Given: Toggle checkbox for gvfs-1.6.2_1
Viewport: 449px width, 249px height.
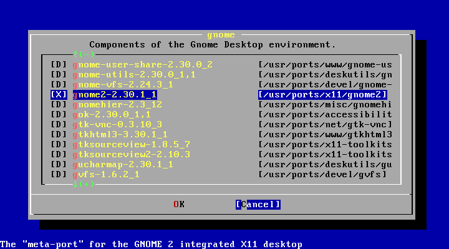Looking at the screenshot, I should 59,175.
